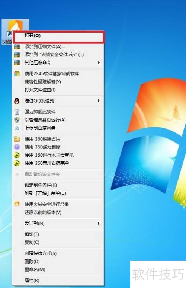186x288 pixels.
Task: Click the disabled 自动备份该文件夹 entry
Action: click(58, 174)
